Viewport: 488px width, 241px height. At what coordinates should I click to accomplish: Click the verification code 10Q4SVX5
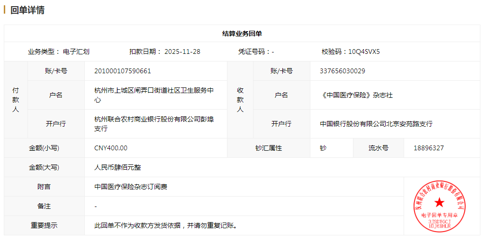(364, 52)
